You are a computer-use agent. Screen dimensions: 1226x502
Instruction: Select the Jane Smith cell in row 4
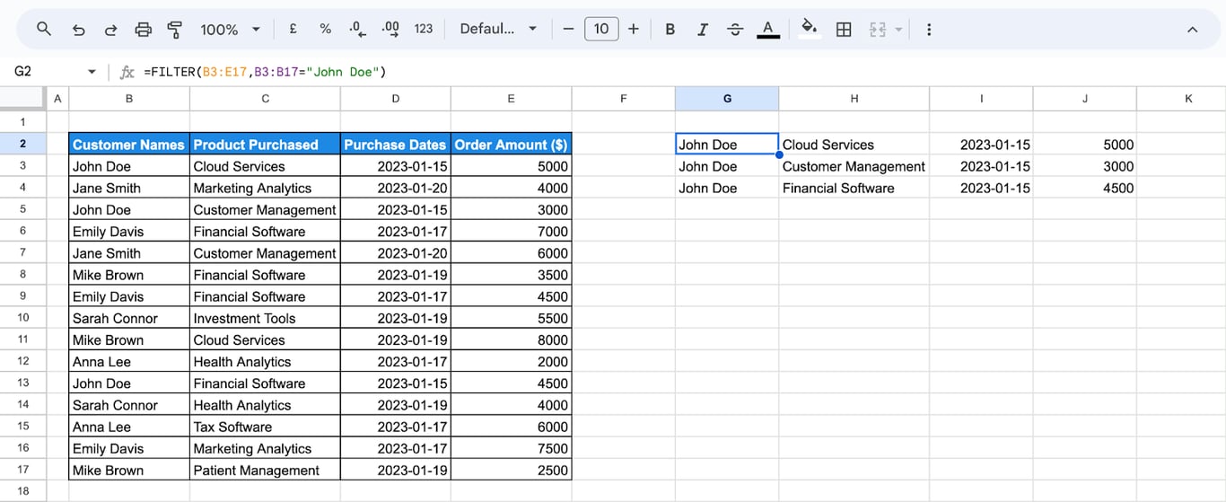click(129, 188)
